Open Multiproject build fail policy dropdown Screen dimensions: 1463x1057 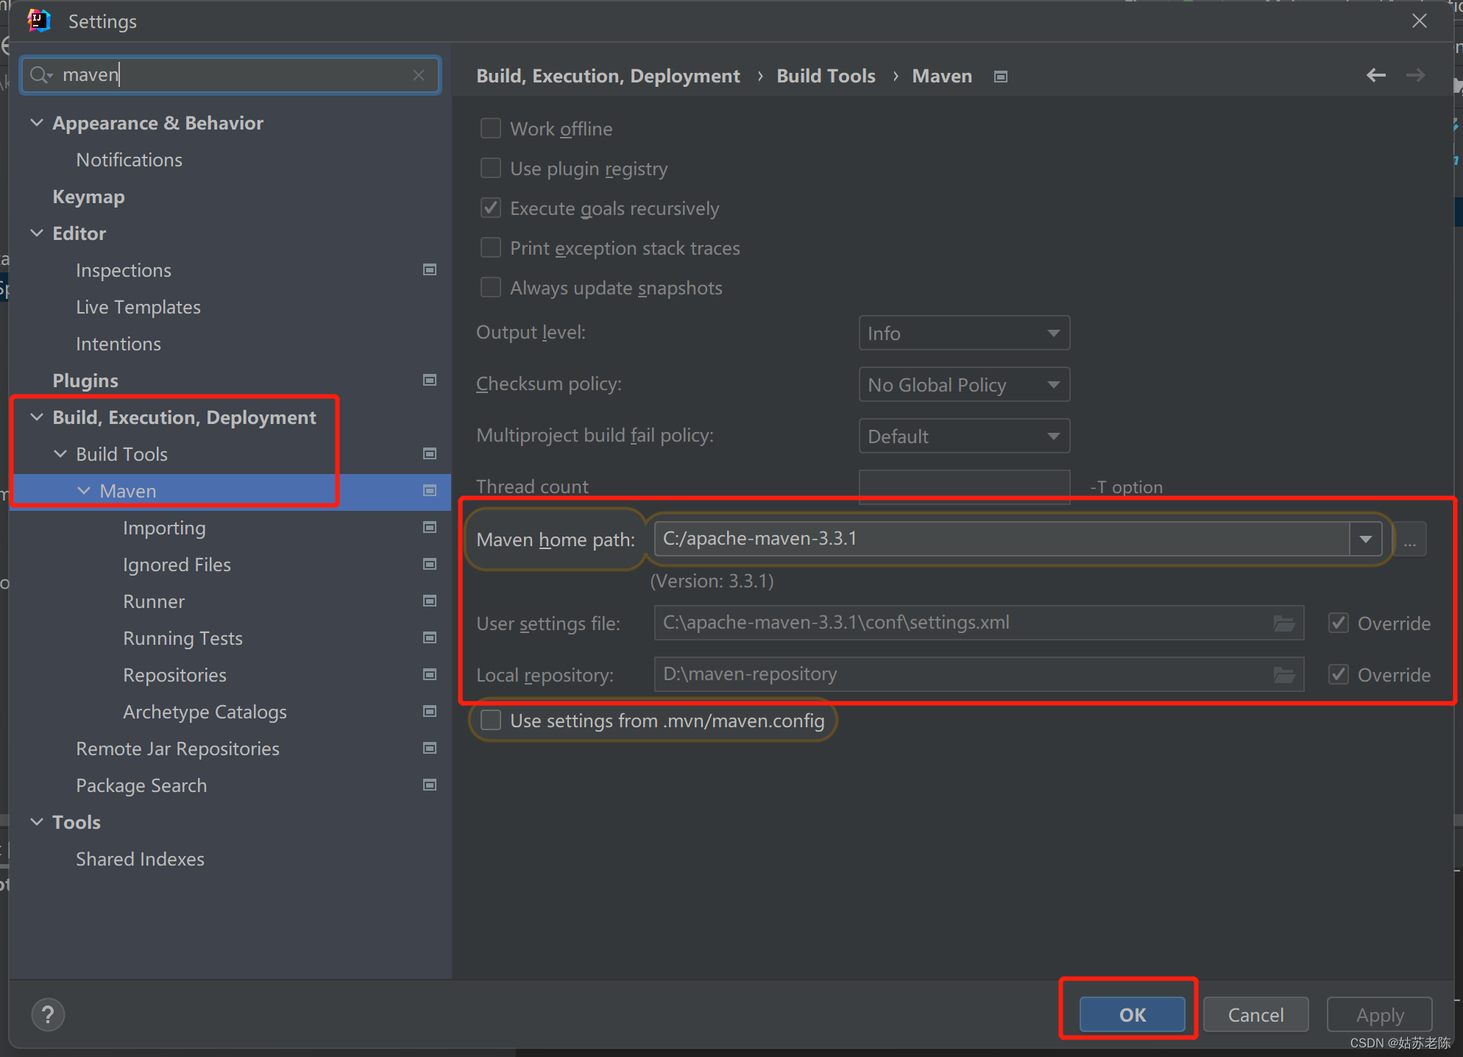(964, 436)
